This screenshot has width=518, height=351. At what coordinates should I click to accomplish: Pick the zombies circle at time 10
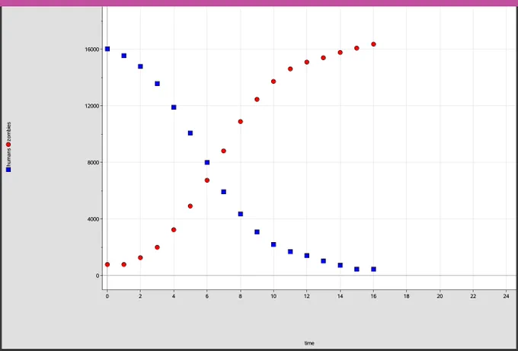pos(273,81)
